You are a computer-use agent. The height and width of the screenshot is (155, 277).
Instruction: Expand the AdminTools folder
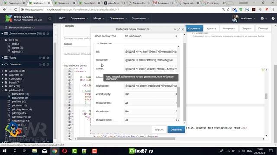(3, 71)
